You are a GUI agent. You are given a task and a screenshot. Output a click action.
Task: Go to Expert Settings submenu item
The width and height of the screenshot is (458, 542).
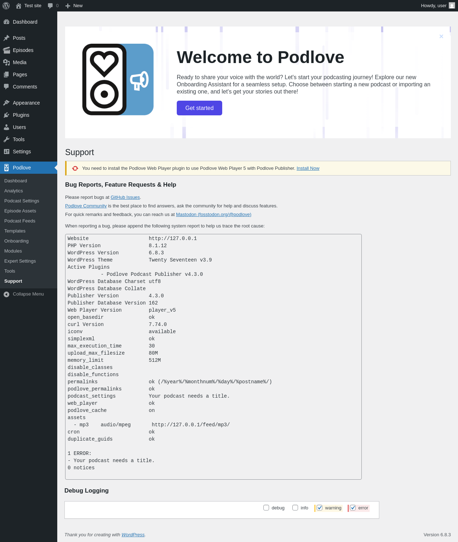tap(20, 261)
